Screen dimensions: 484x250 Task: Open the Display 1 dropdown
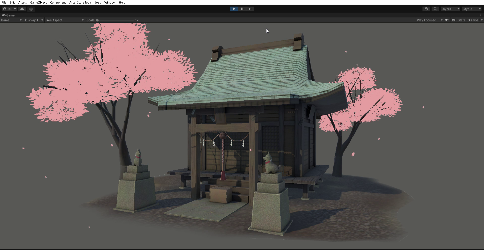pos(34,20)
